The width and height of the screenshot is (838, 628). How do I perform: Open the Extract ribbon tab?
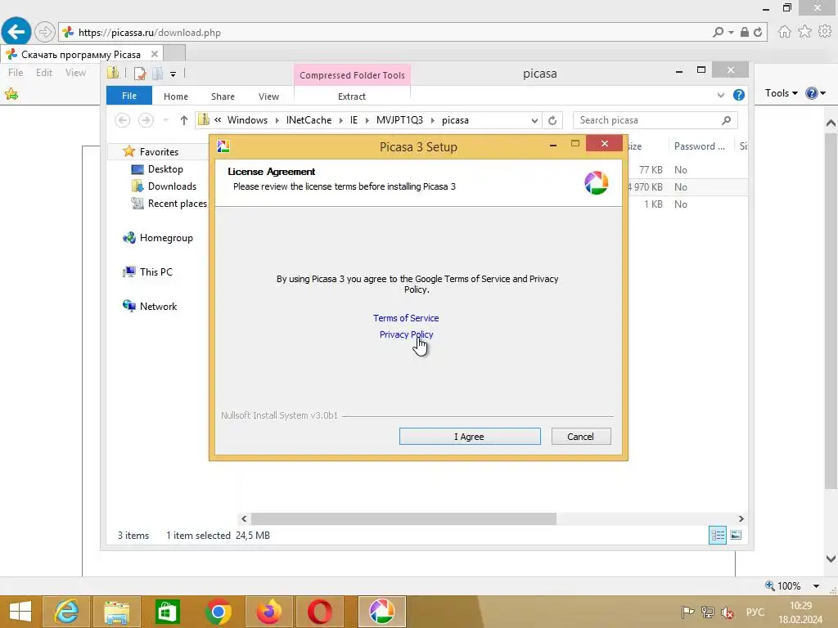(x=352, y=96)
